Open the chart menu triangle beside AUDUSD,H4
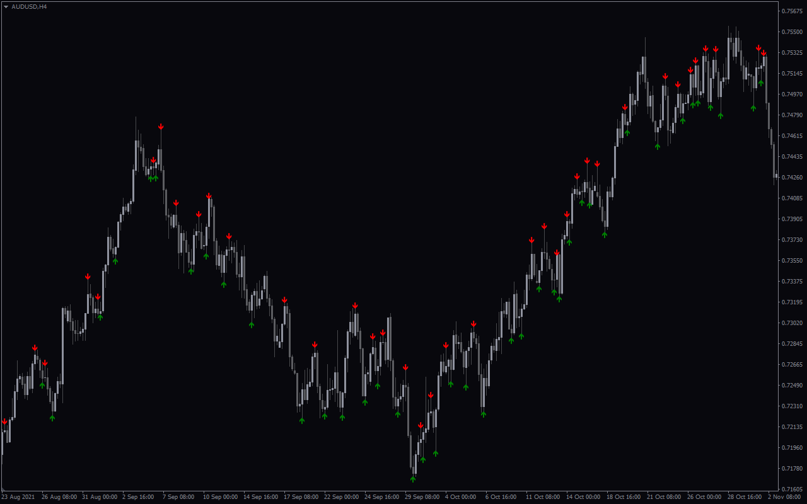807x504 pixels. (x=6, y=6)
